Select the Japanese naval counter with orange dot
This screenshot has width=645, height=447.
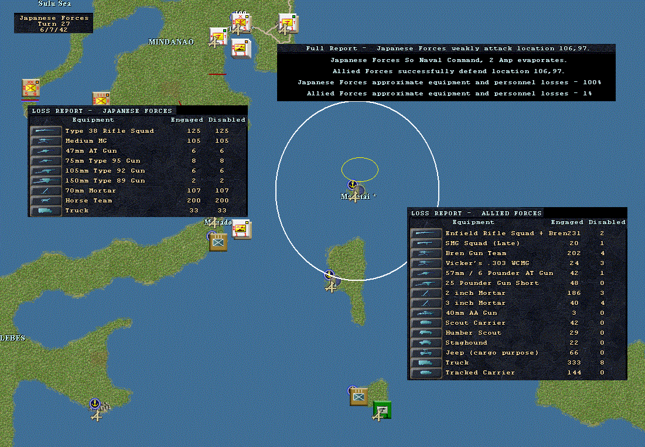point(241,49)
